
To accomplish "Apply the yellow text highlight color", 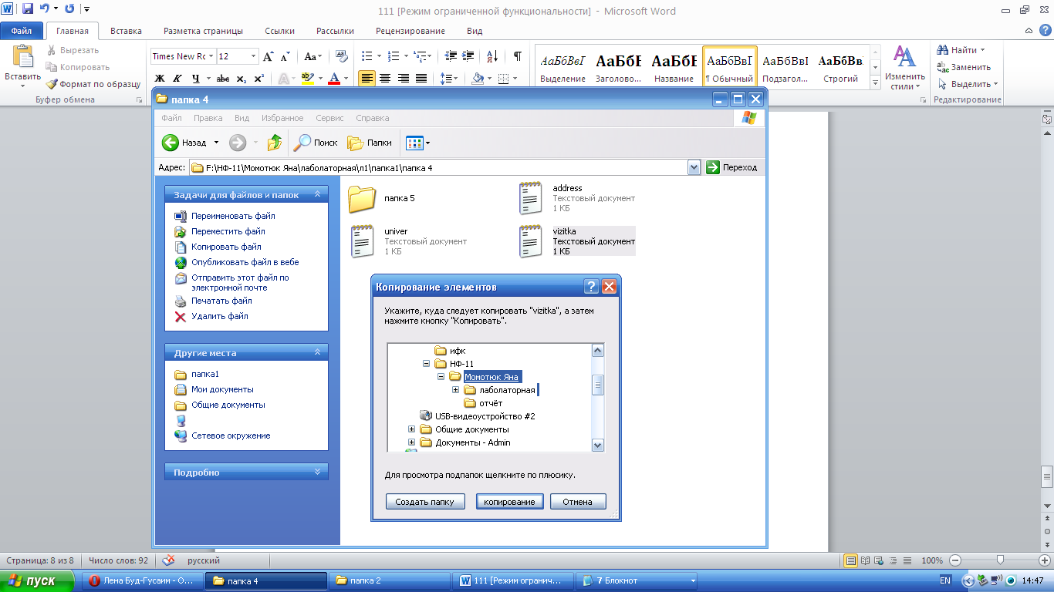I will 308,79.
